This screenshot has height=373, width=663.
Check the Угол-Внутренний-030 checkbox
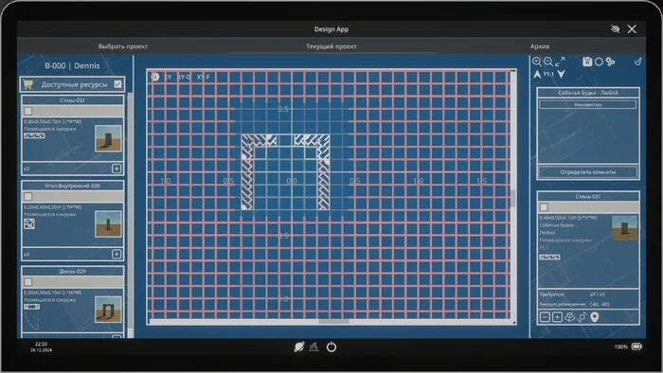point(27,196)
